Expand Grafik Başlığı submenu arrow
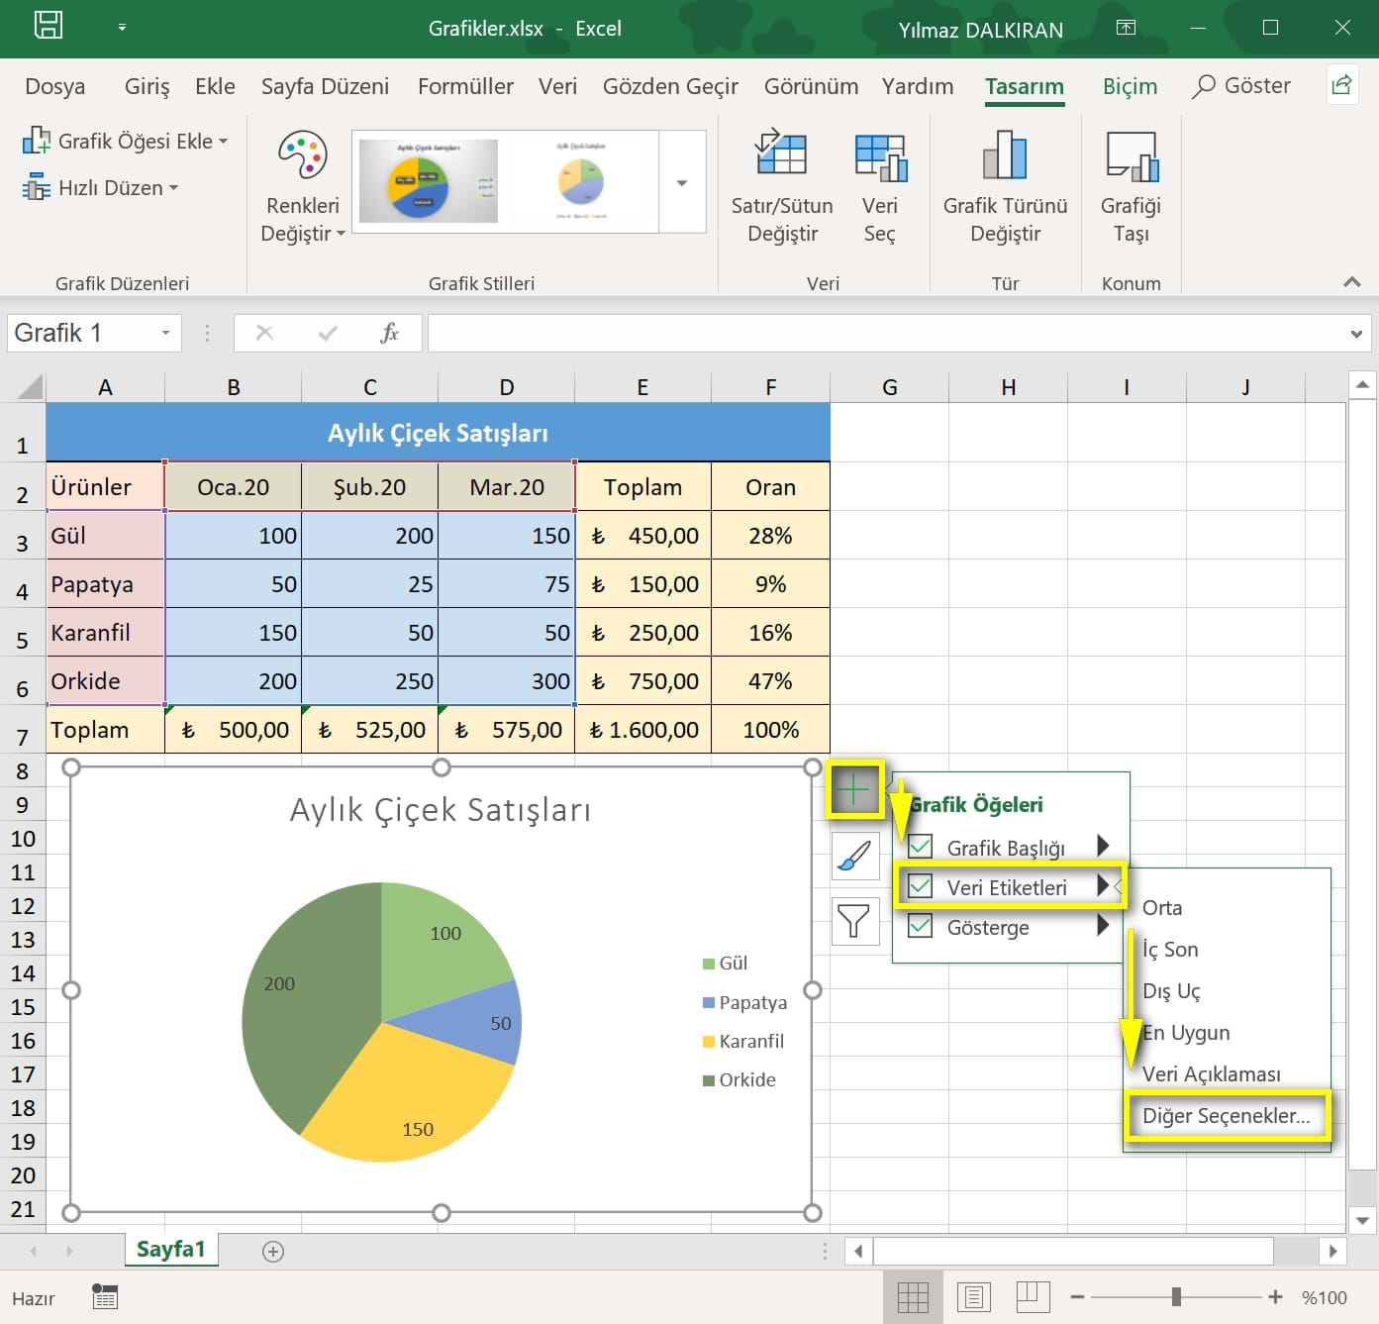This screenshot has height=1324, width=1379. coord(1103,846)
